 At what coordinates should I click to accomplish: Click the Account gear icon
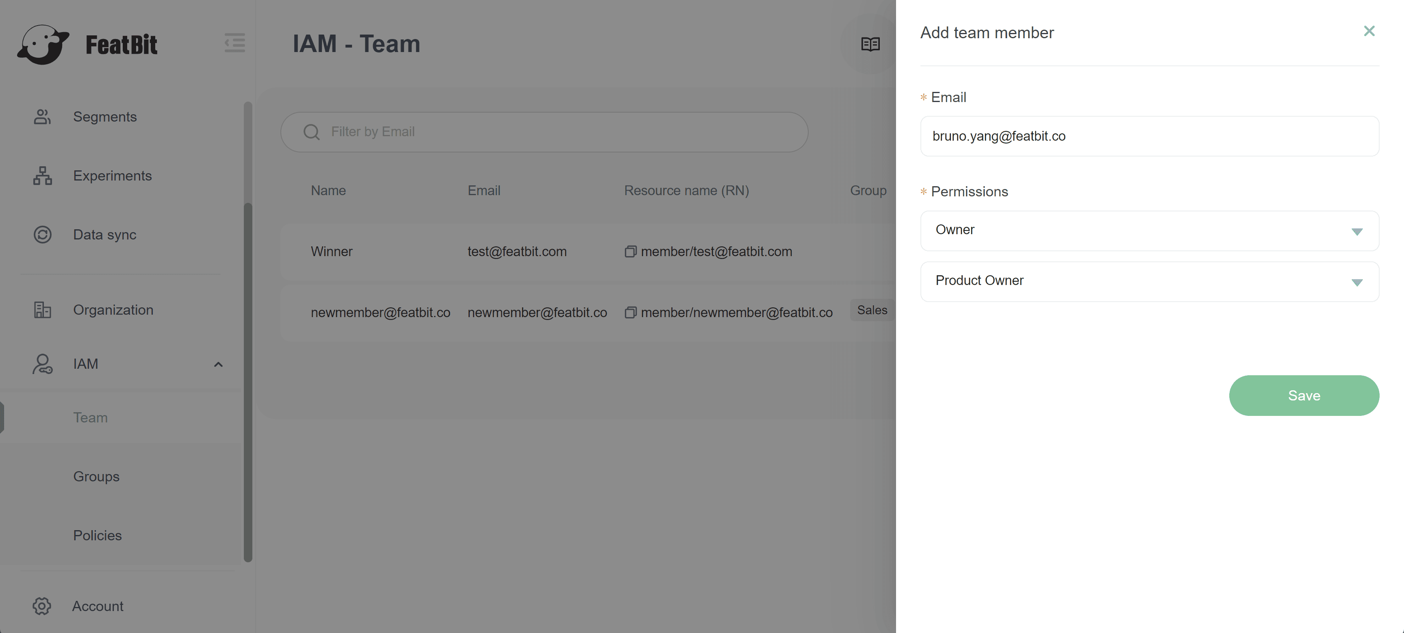pyautogui.click(x=42, y=606)
